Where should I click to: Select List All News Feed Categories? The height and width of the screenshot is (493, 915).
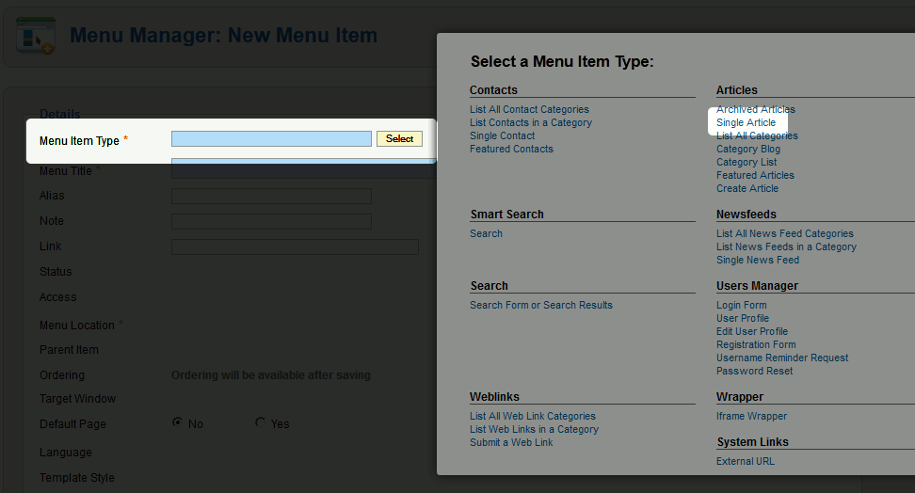785,233
